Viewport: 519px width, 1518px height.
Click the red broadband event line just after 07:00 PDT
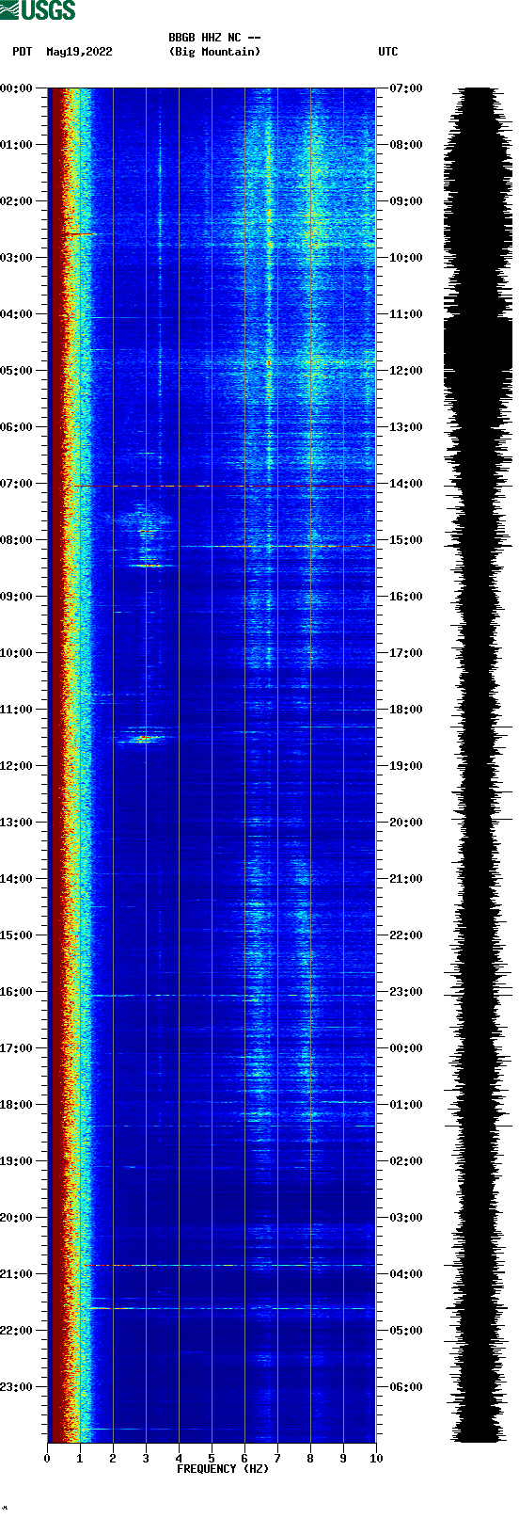point(226,487)
